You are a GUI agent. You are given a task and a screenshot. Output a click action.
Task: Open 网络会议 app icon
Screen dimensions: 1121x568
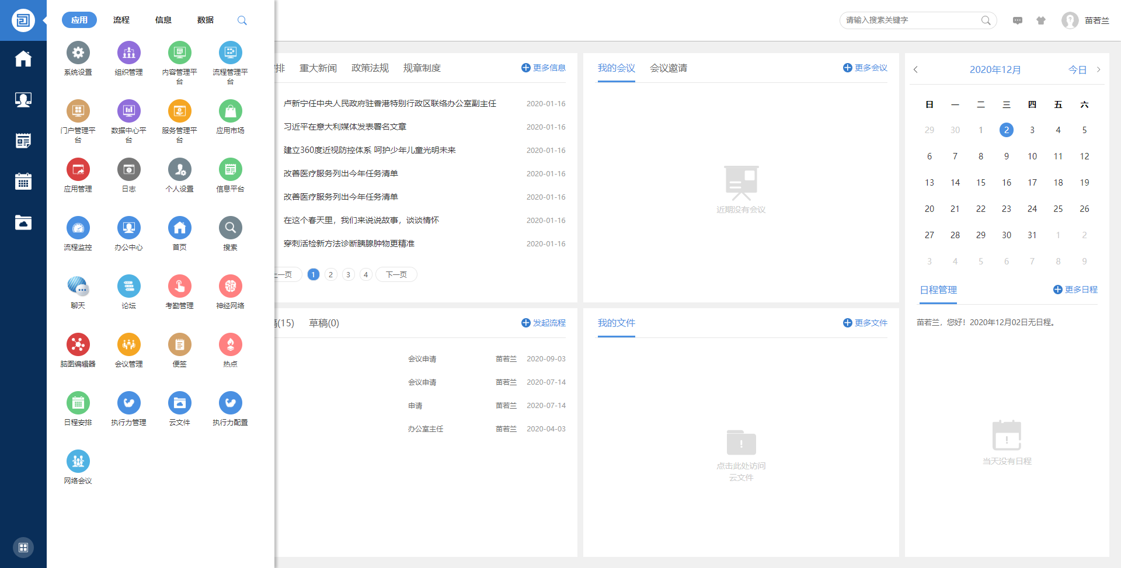coord(78,461)
